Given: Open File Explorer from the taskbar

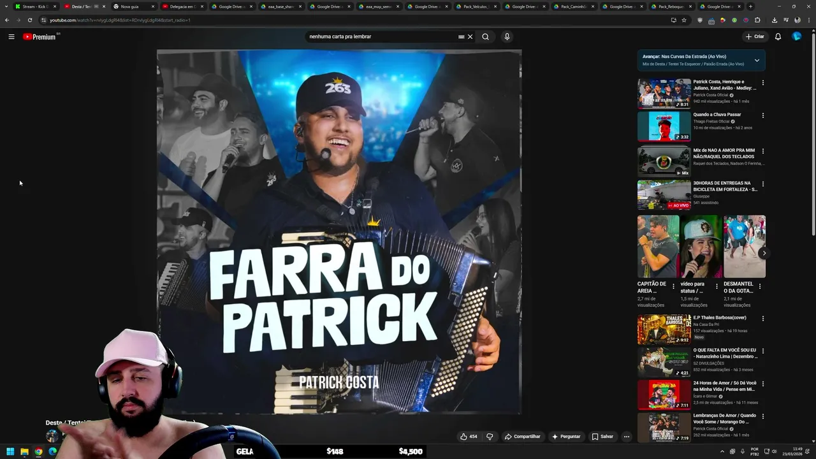Looking at the screenshot, I should tap(24, 451).
